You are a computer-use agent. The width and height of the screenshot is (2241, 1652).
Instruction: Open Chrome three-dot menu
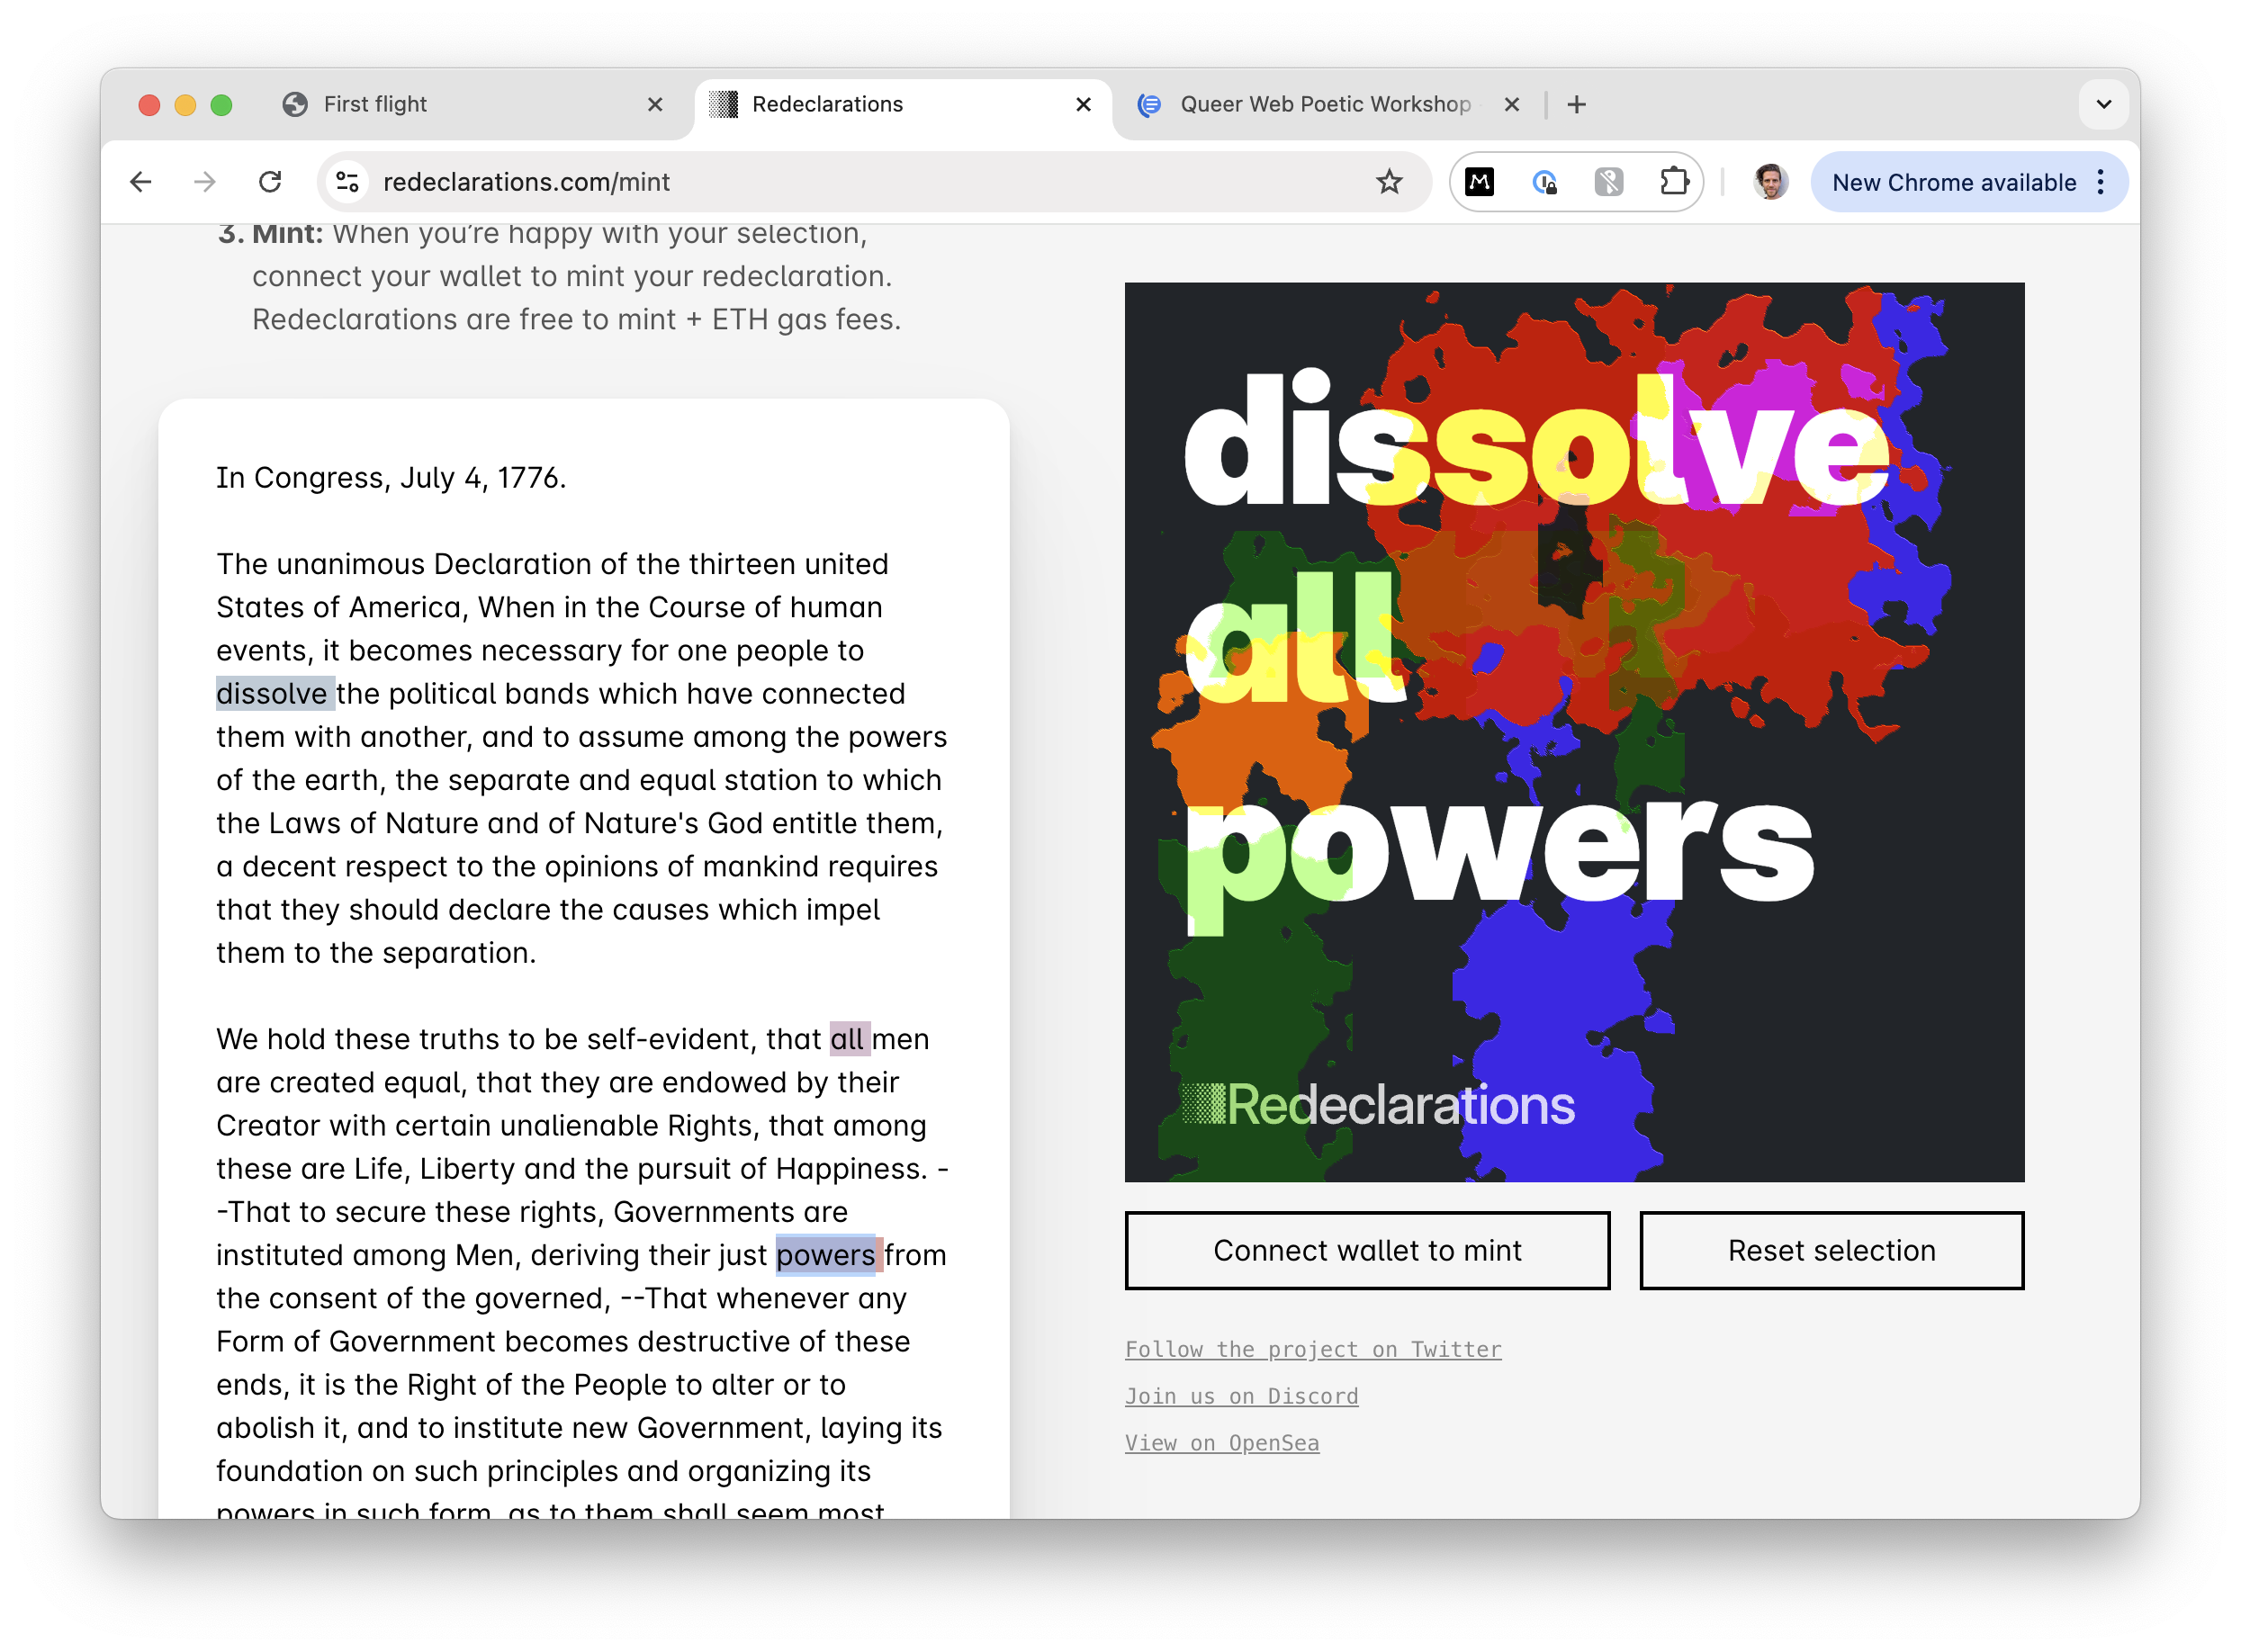tap(2101, 182)
